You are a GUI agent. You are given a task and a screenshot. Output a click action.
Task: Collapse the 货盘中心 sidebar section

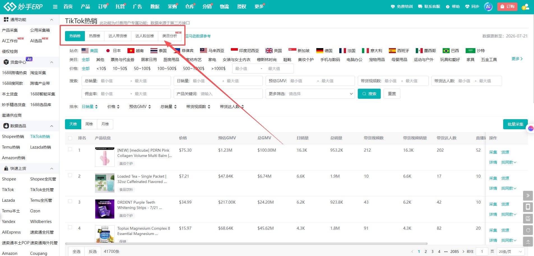click(52, 62)
